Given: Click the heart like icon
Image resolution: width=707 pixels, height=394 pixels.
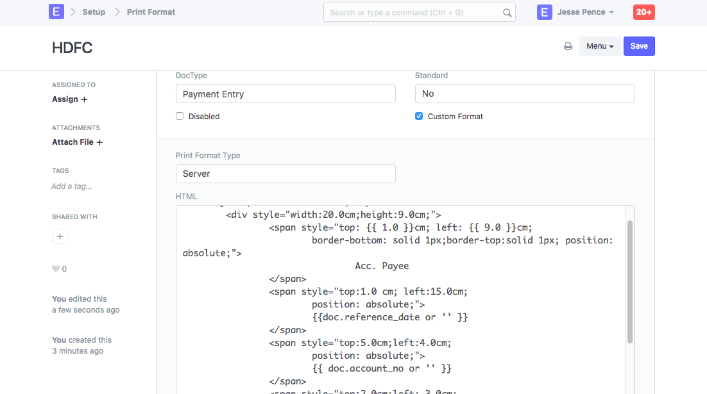Looking at the screenshot, I should coord(56,269).
